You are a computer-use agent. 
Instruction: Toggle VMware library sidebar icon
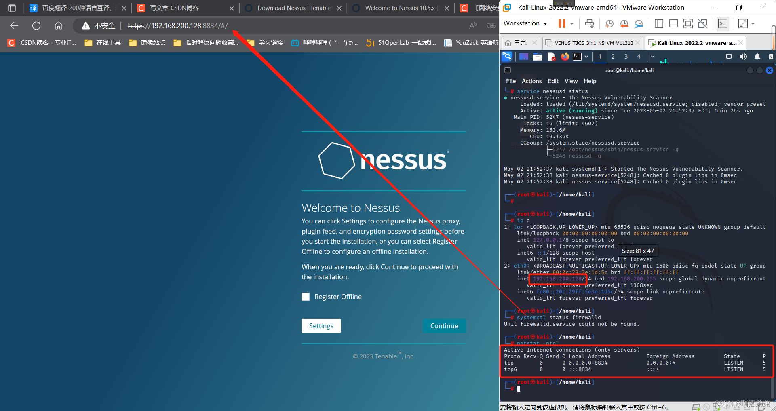tap(659, 23)
